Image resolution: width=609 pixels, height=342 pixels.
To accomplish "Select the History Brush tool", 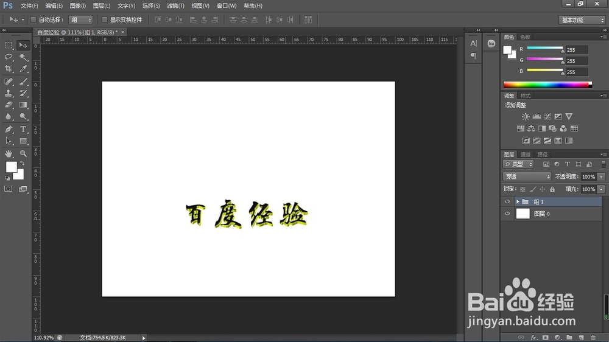I will [23, 93].
